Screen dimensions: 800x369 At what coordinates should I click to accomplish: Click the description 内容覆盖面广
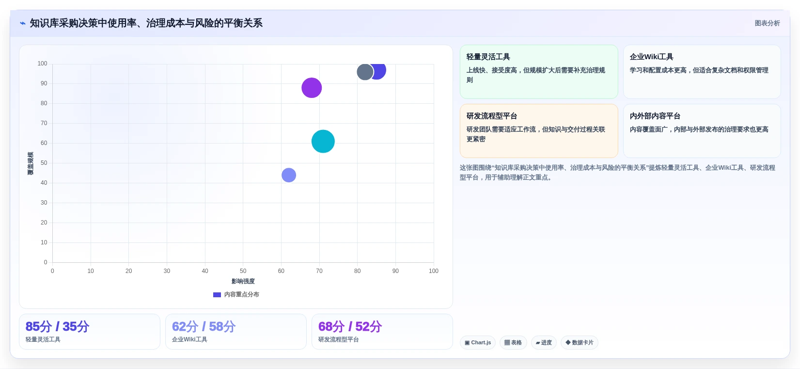tap(699, 129)
